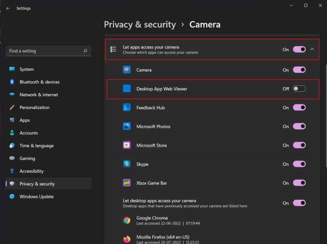The width and height of the screenshot is (327, 244).
Task: Click the Microsoft Store icon
Action: (x=127, y=145)
